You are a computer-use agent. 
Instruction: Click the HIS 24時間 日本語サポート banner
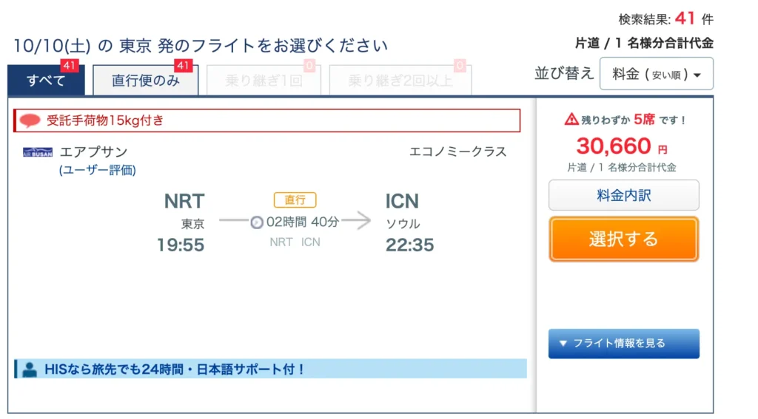[271, 369]
